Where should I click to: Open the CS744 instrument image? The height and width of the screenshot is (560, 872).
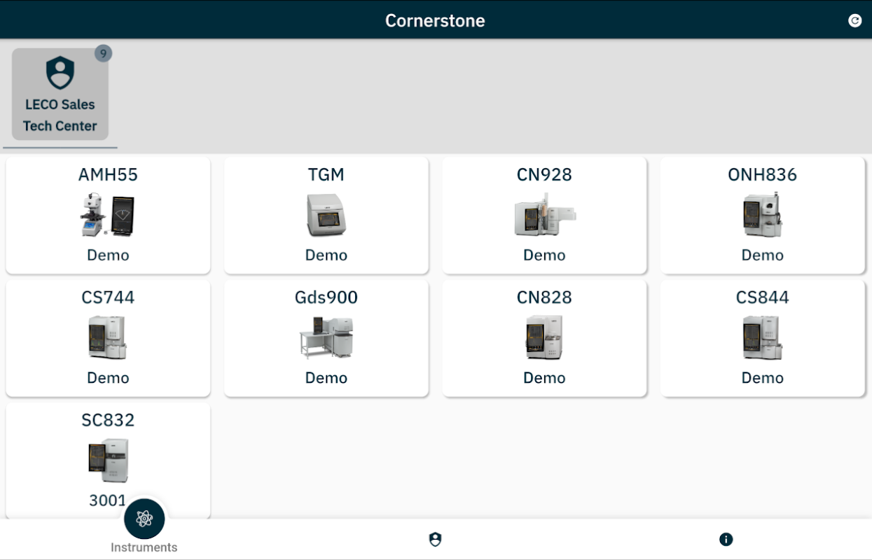[108, 337]
